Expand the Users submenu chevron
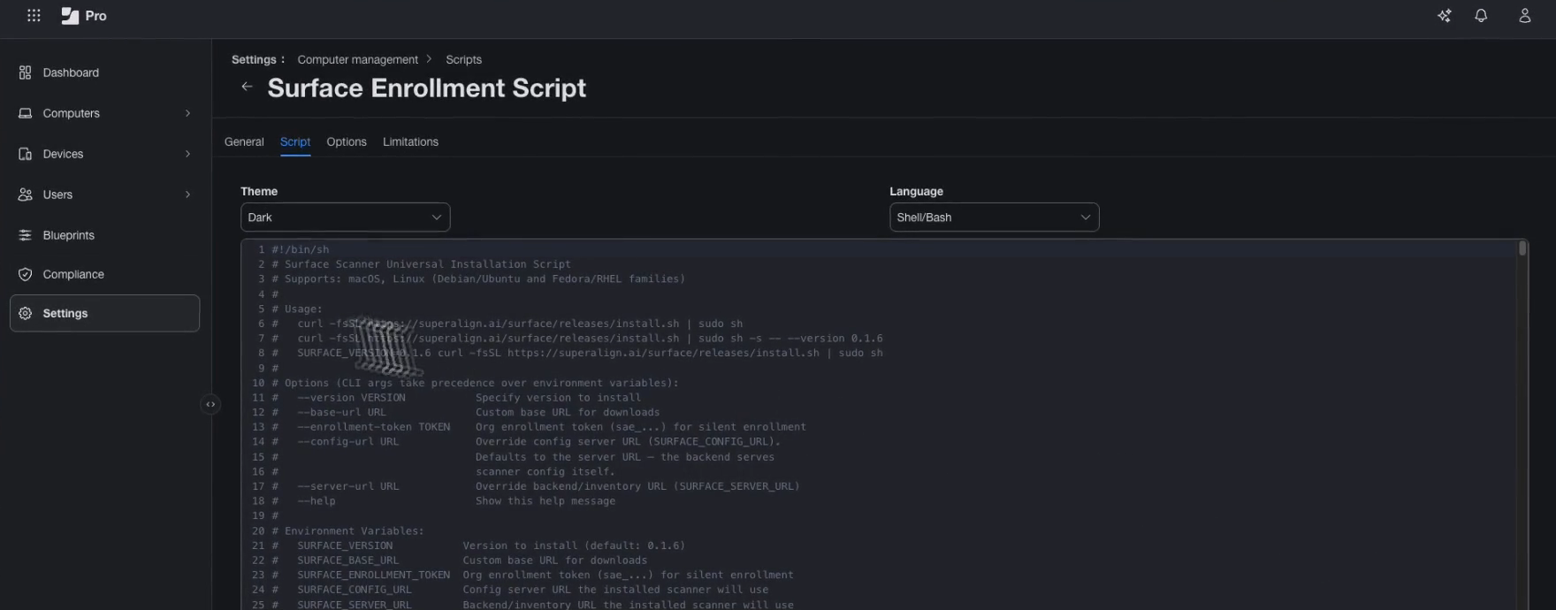The height and width of the screenshot is (610, 1556). [x=187, y=194]
